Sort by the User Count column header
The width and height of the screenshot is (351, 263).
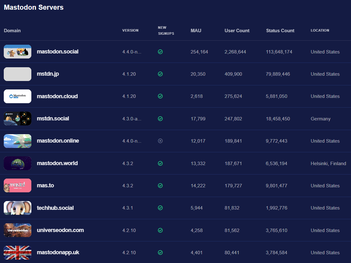pyautogui.click(x=237, y=31)
